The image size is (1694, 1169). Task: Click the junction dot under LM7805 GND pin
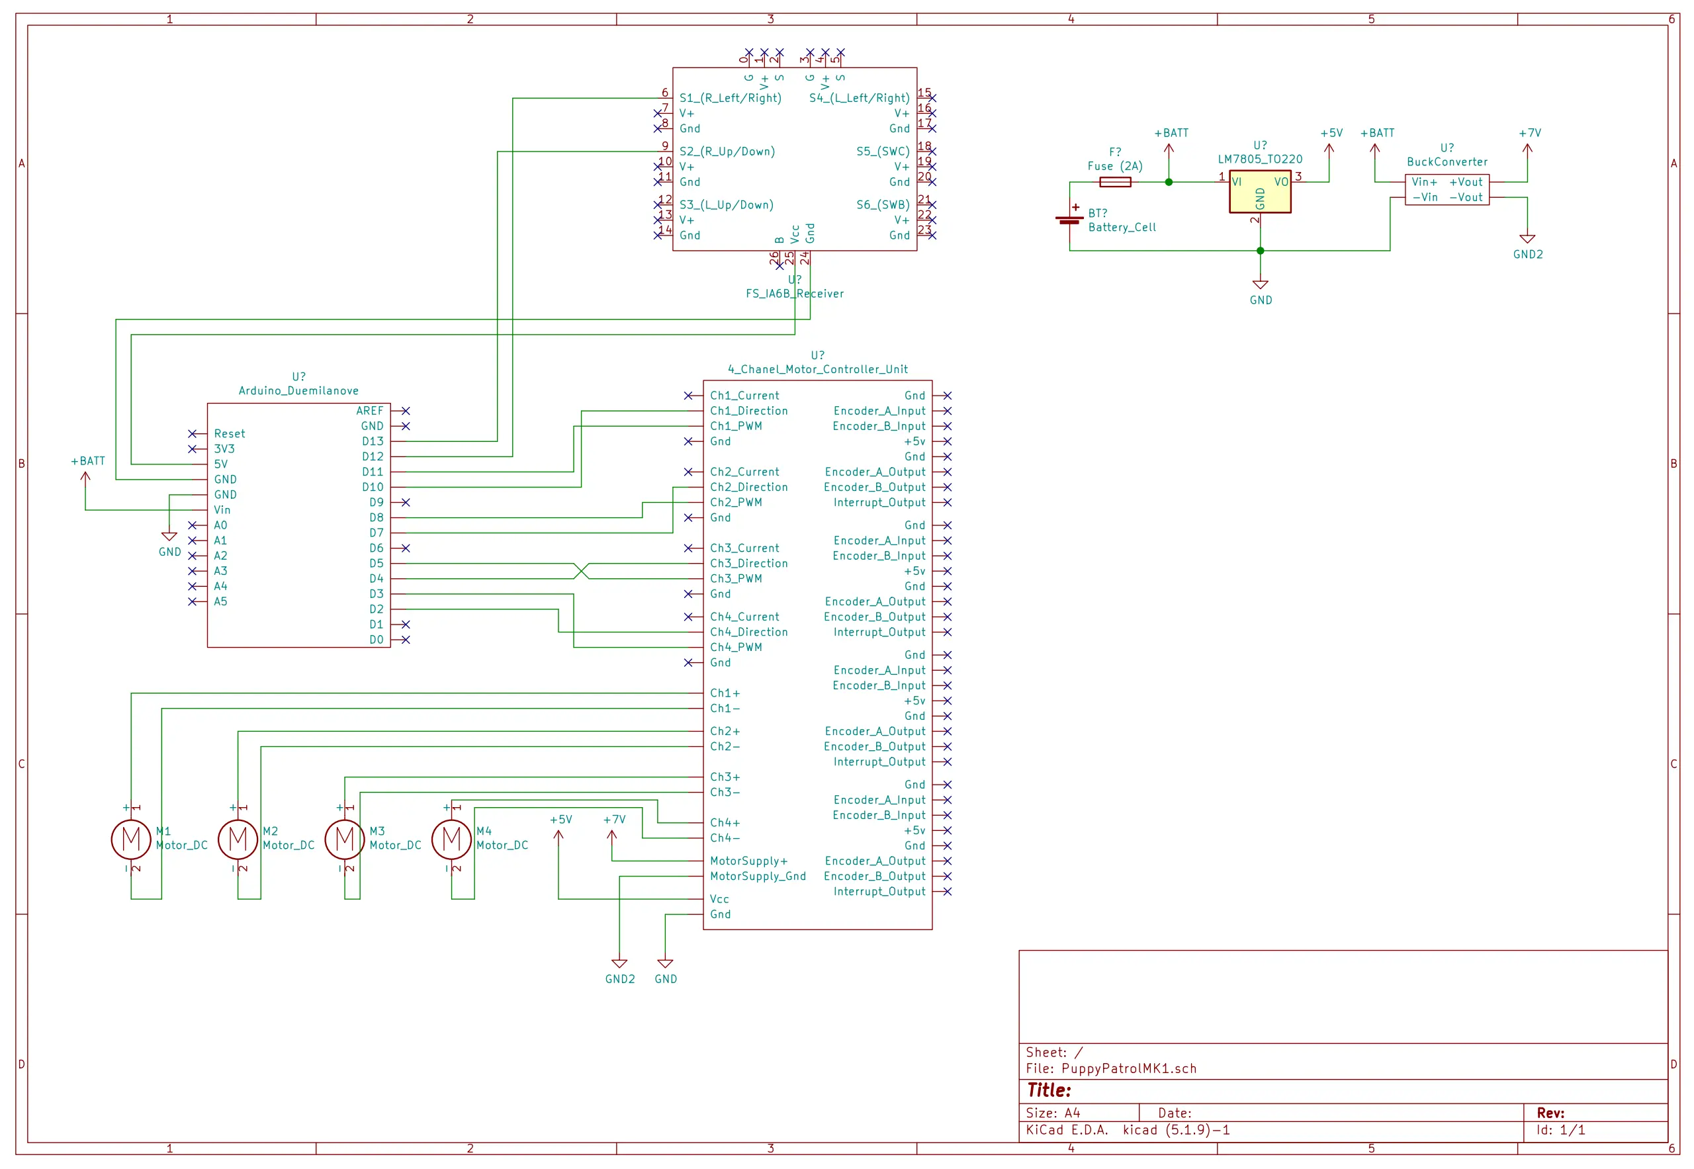(1260, 251)
